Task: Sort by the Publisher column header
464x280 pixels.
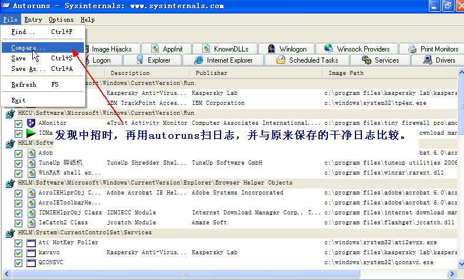Action: [x=256, y=73]
